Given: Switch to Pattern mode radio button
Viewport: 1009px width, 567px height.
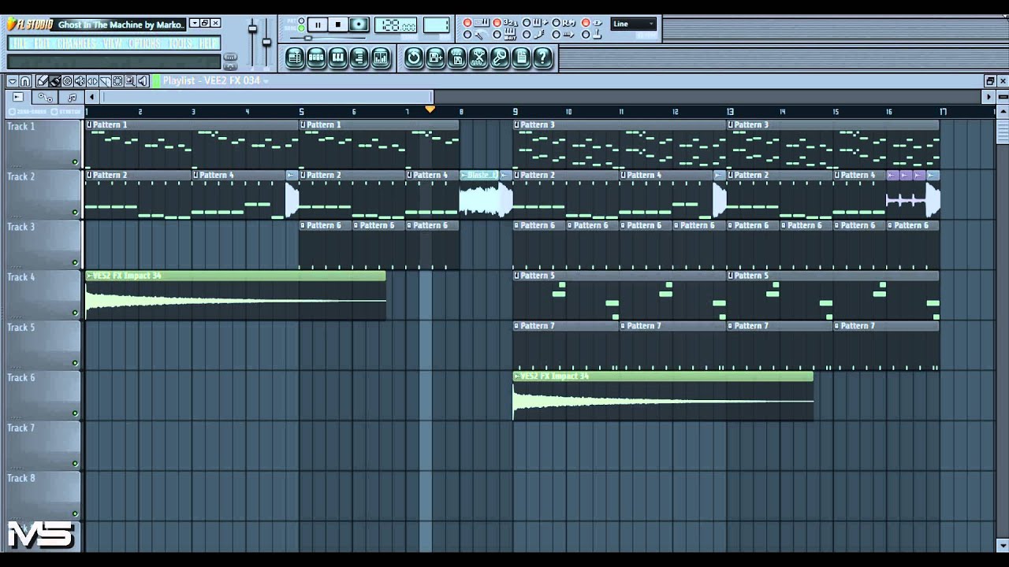Looking at the screenshot, I should click(x=301, y=20).
